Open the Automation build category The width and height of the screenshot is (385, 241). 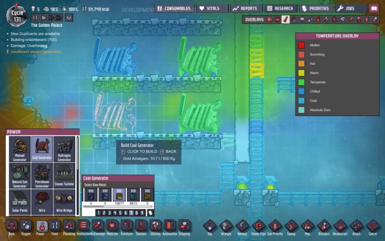click(169, 227)
